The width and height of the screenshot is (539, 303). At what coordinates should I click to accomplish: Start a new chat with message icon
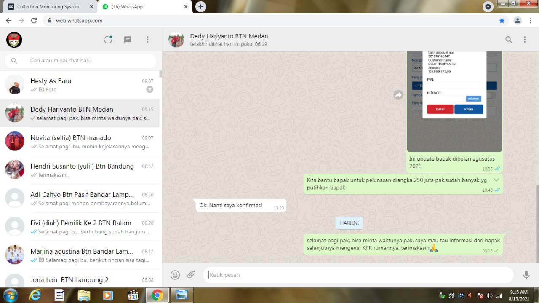point(128,40)
